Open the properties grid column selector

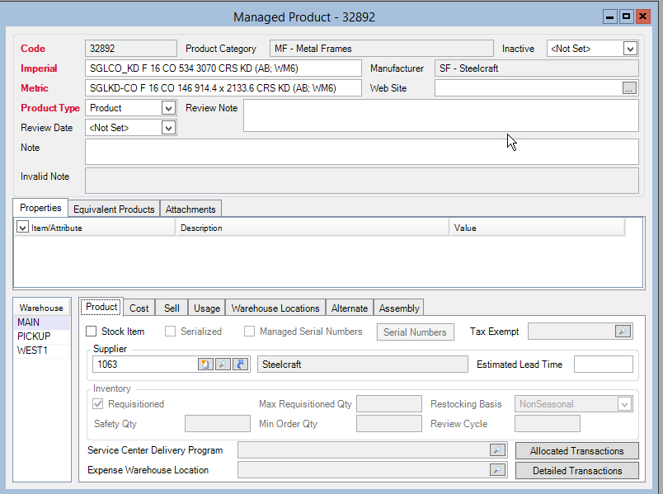(x=22, y=228)
